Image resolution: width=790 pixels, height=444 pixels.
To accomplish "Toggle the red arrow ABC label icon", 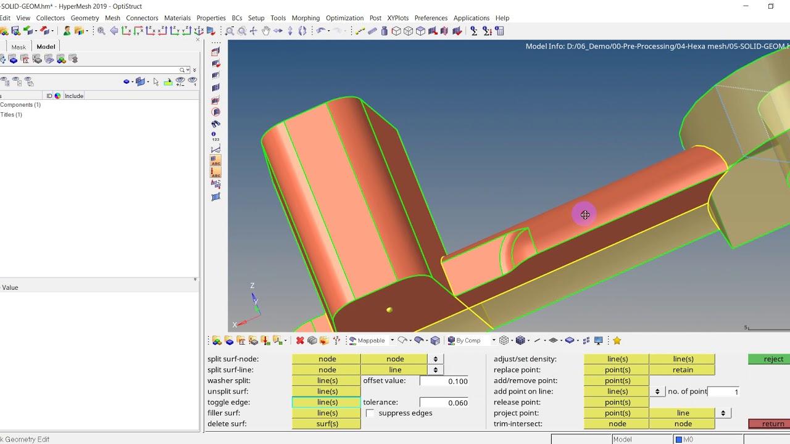I will point(215,172).
